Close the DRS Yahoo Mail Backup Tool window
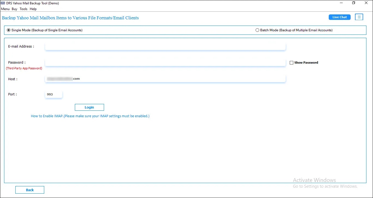This screenshot has height=198, width=373. point(366,3)
